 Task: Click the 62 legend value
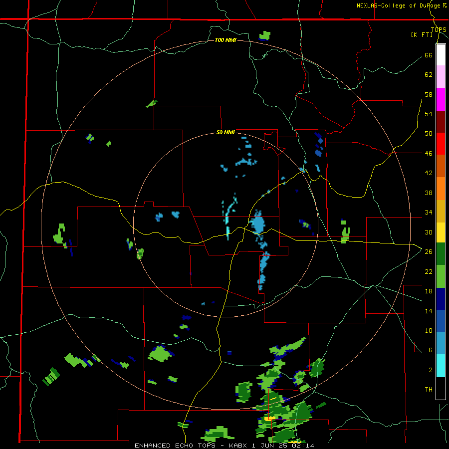(x=429, y=75)
